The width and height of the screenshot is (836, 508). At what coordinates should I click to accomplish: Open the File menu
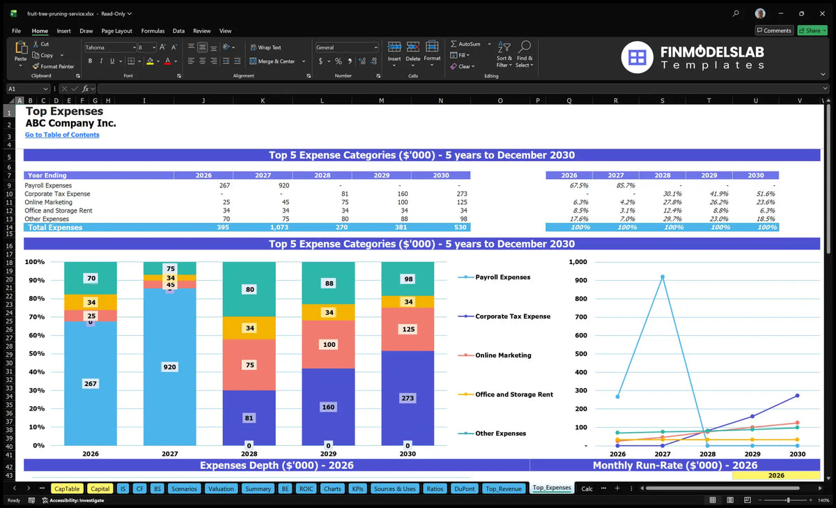(16, 31)
